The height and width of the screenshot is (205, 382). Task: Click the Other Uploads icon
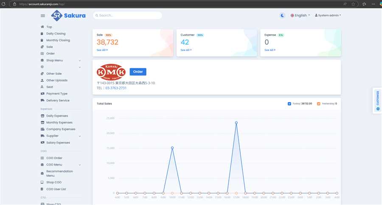click(x=42, y=80)
